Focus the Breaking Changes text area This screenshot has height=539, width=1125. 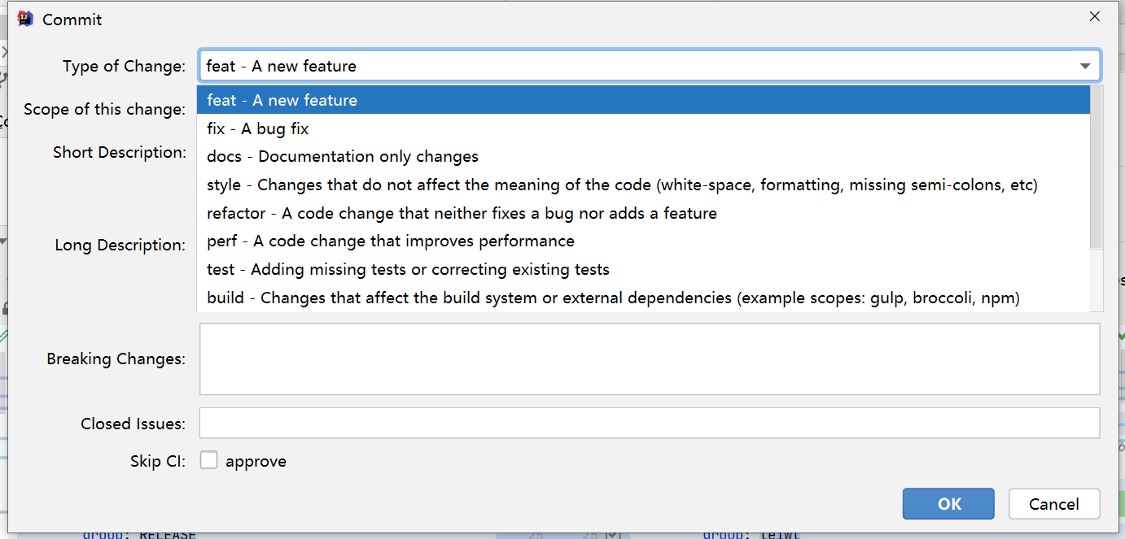(x=649, y=359)
